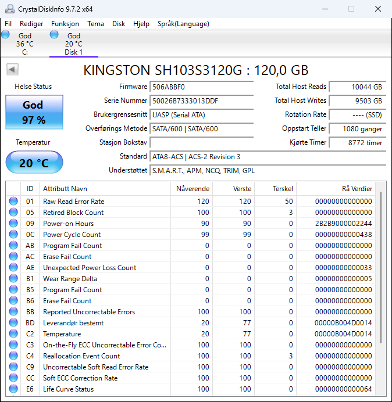This screenshot has width=392, height=402.
Task: Click the serial number field 50026B7333013DDF
Action: [201, 100]
